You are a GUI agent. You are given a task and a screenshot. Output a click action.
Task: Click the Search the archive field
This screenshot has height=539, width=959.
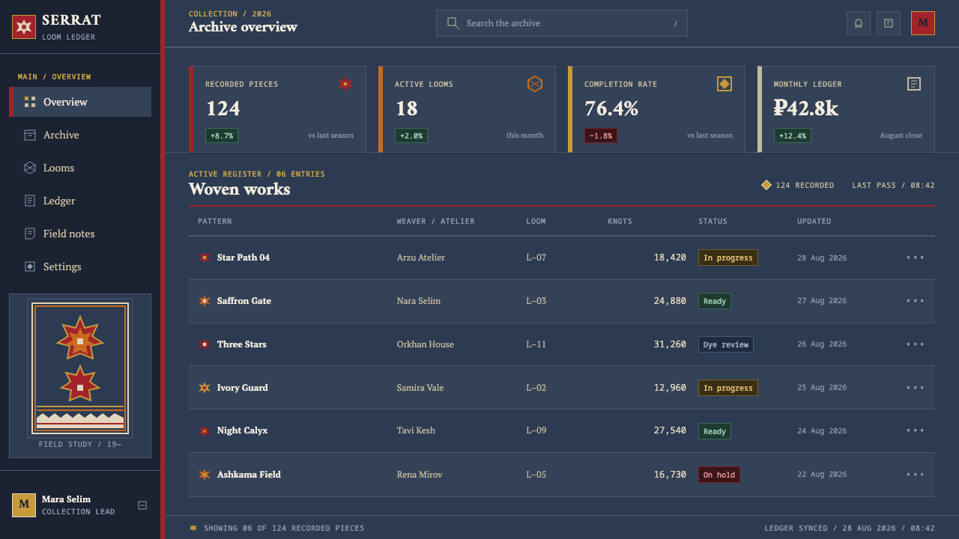[562, 23]
